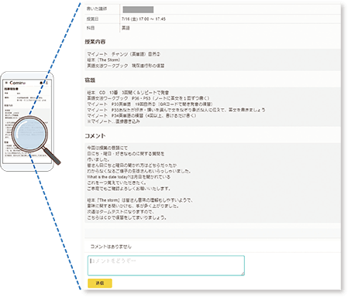Open the user profile icon on phone
The width and height of the screenshot is (348, 297).
click(x=47, y=83)
